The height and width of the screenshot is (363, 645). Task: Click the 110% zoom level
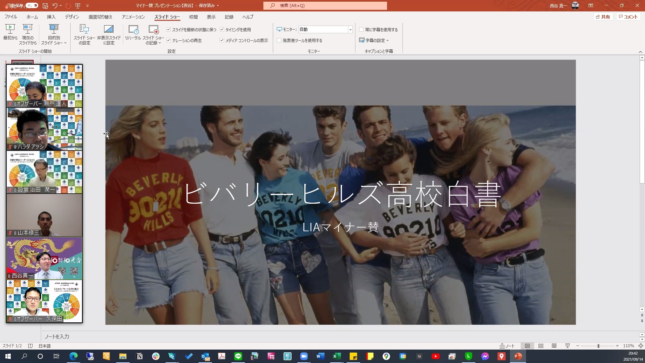pyautogui.click(x=629, y=346)
